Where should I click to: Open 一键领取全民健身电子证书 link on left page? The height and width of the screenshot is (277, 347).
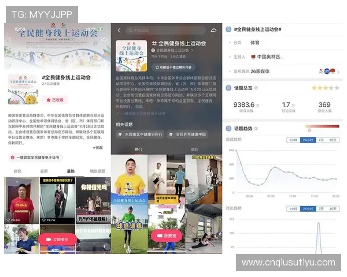pyautogui.click(x=35, y=158)
